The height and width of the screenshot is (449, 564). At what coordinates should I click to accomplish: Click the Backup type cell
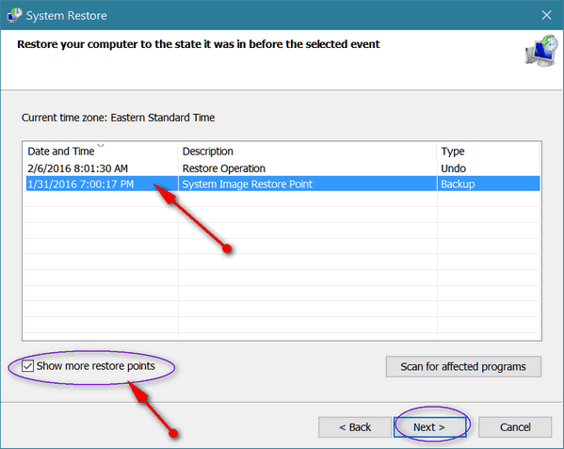pyautogui.click(x=458, y=184)
